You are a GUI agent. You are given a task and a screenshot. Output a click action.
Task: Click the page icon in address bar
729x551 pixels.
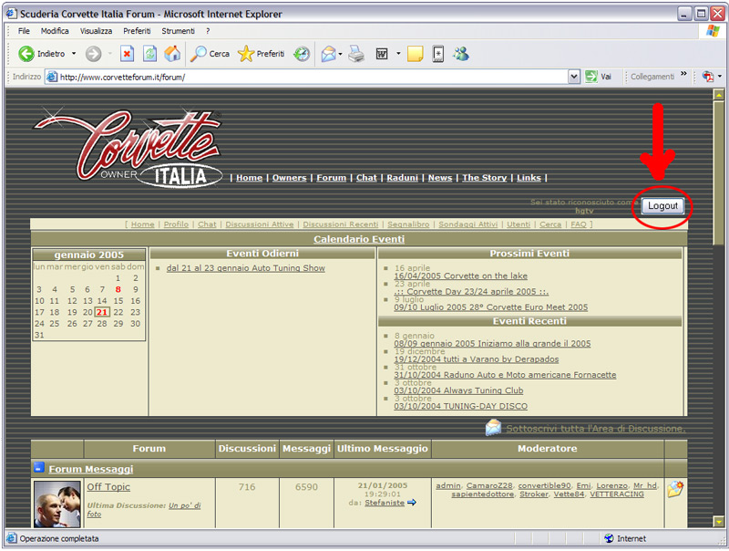point(52,77)
